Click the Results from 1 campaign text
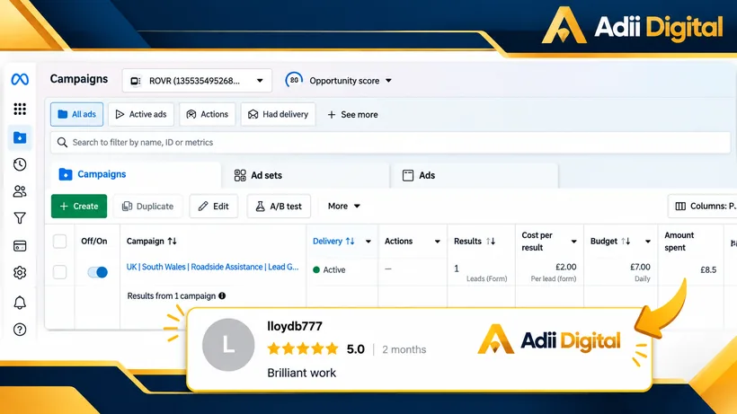 [171, 295]
